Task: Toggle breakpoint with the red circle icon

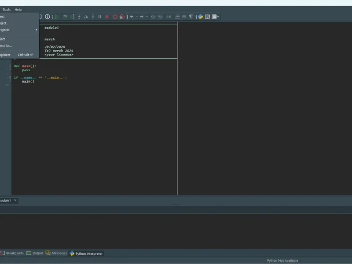Action: click(115, 17)
